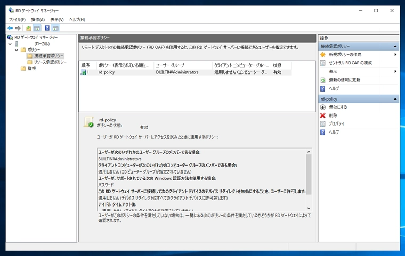
Task: Open the ヘルプ(H) menu
Action: (77, 19)
